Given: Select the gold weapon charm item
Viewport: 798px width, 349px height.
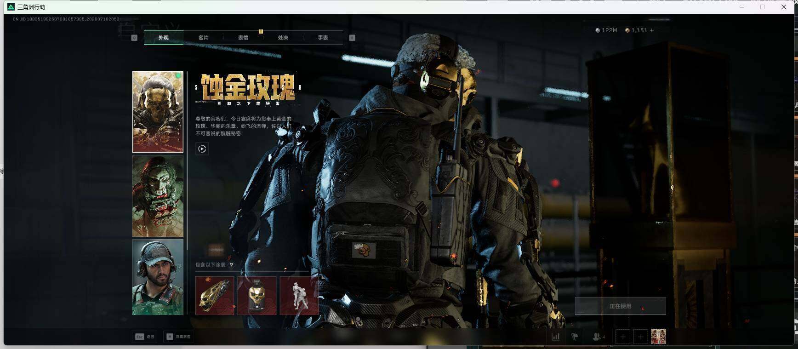Looking at the screenshot, I should pos(215,295).
